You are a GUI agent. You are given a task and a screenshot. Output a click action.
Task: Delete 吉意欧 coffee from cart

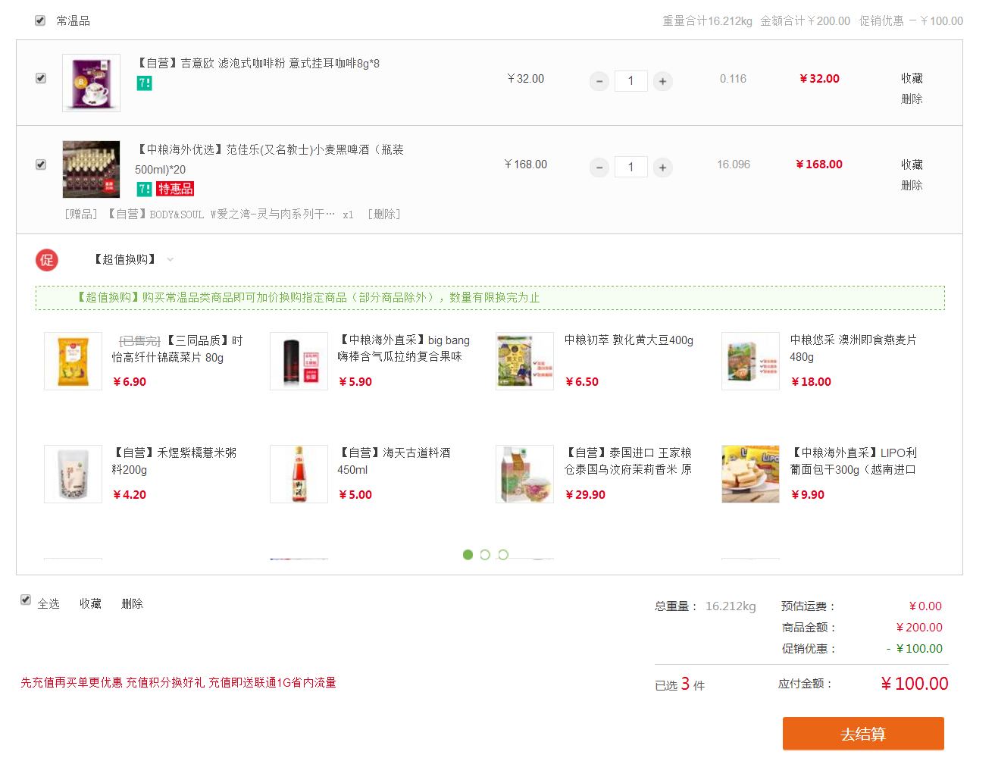click(x=912, y=99)
